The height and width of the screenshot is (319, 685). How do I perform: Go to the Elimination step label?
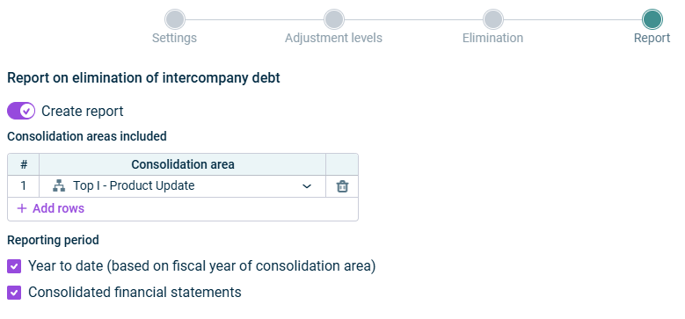pyautogui.click(x=492, y=38)
